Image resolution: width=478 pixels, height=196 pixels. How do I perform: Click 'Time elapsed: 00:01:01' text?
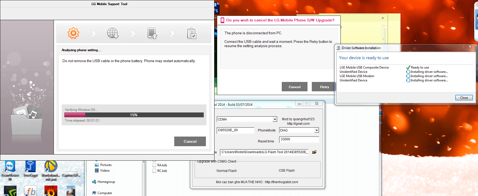click(x=82, y=120)
